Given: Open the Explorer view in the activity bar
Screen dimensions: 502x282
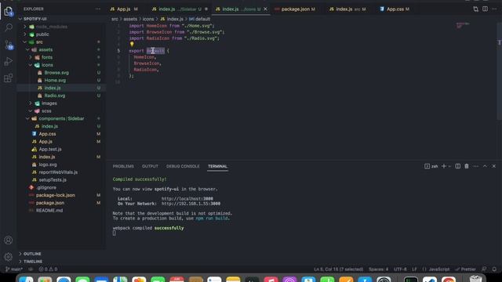Looking at the screenshot, I should coord(9,12).
